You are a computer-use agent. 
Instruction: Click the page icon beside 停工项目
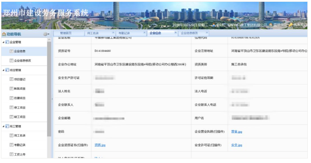point(11,107)
